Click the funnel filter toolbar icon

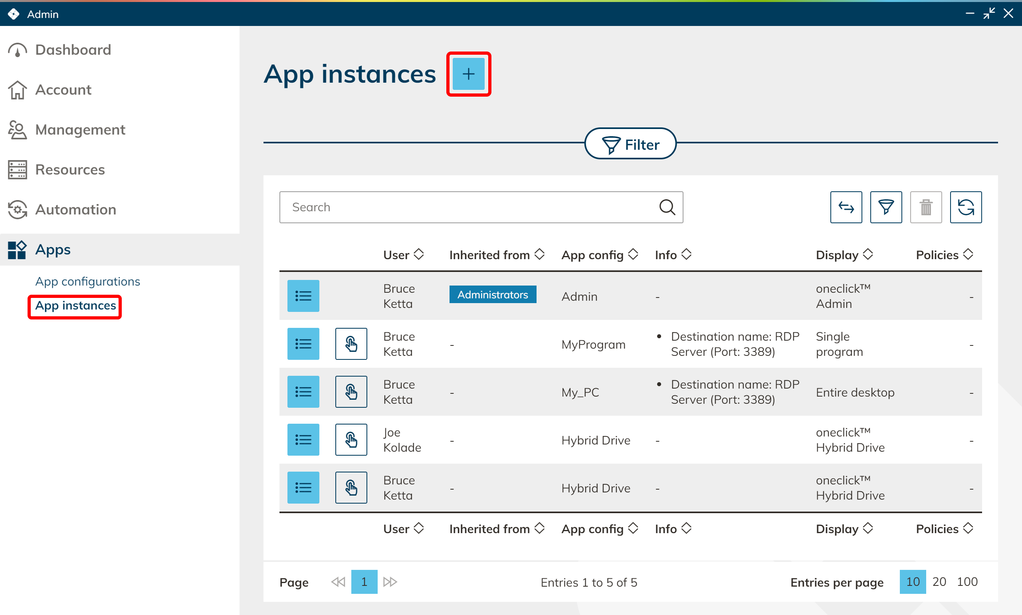click(885, 207)
